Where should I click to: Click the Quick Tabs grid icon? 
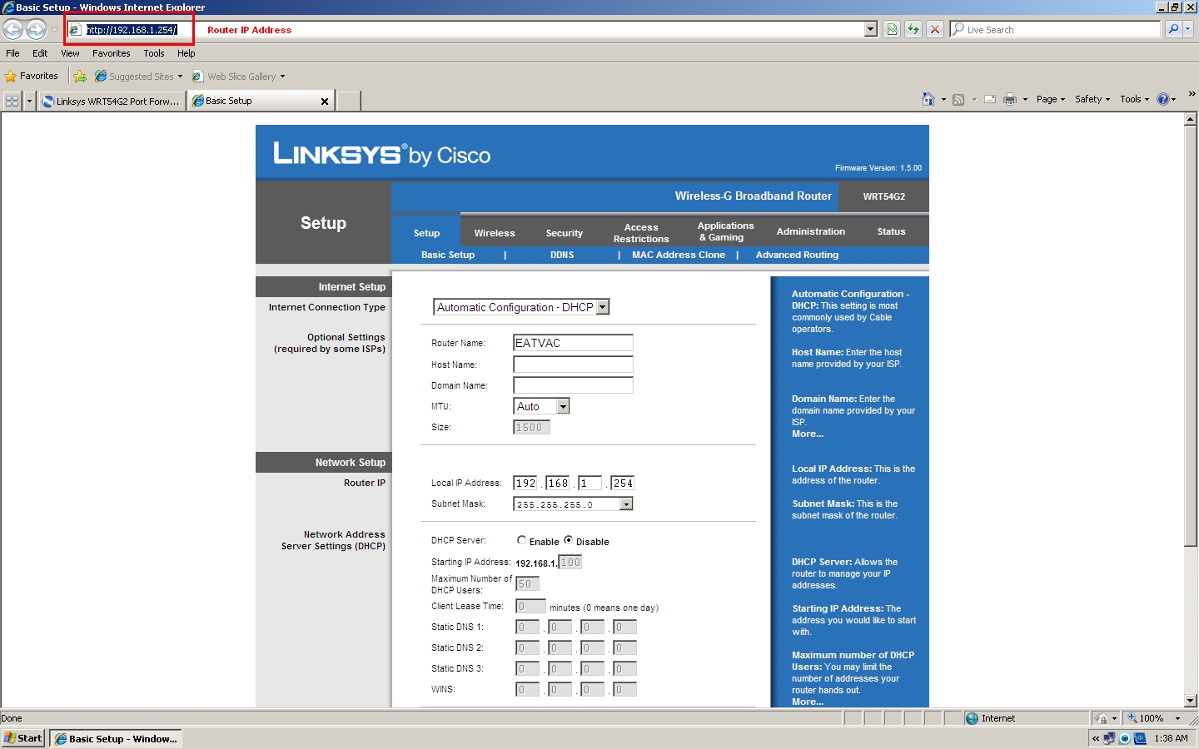tap(12, 101)
